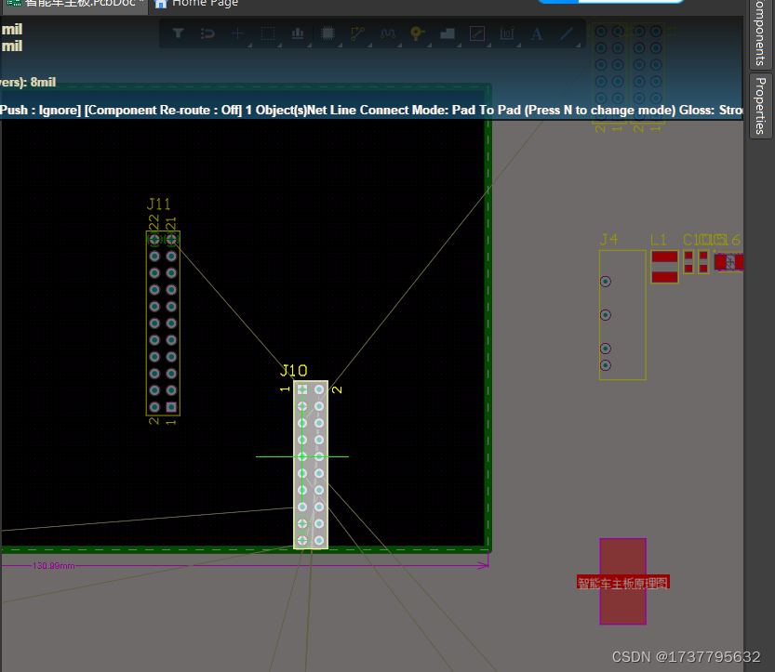Choose the rectangle selection tool
775x672 pixels.
click(268, 33)
